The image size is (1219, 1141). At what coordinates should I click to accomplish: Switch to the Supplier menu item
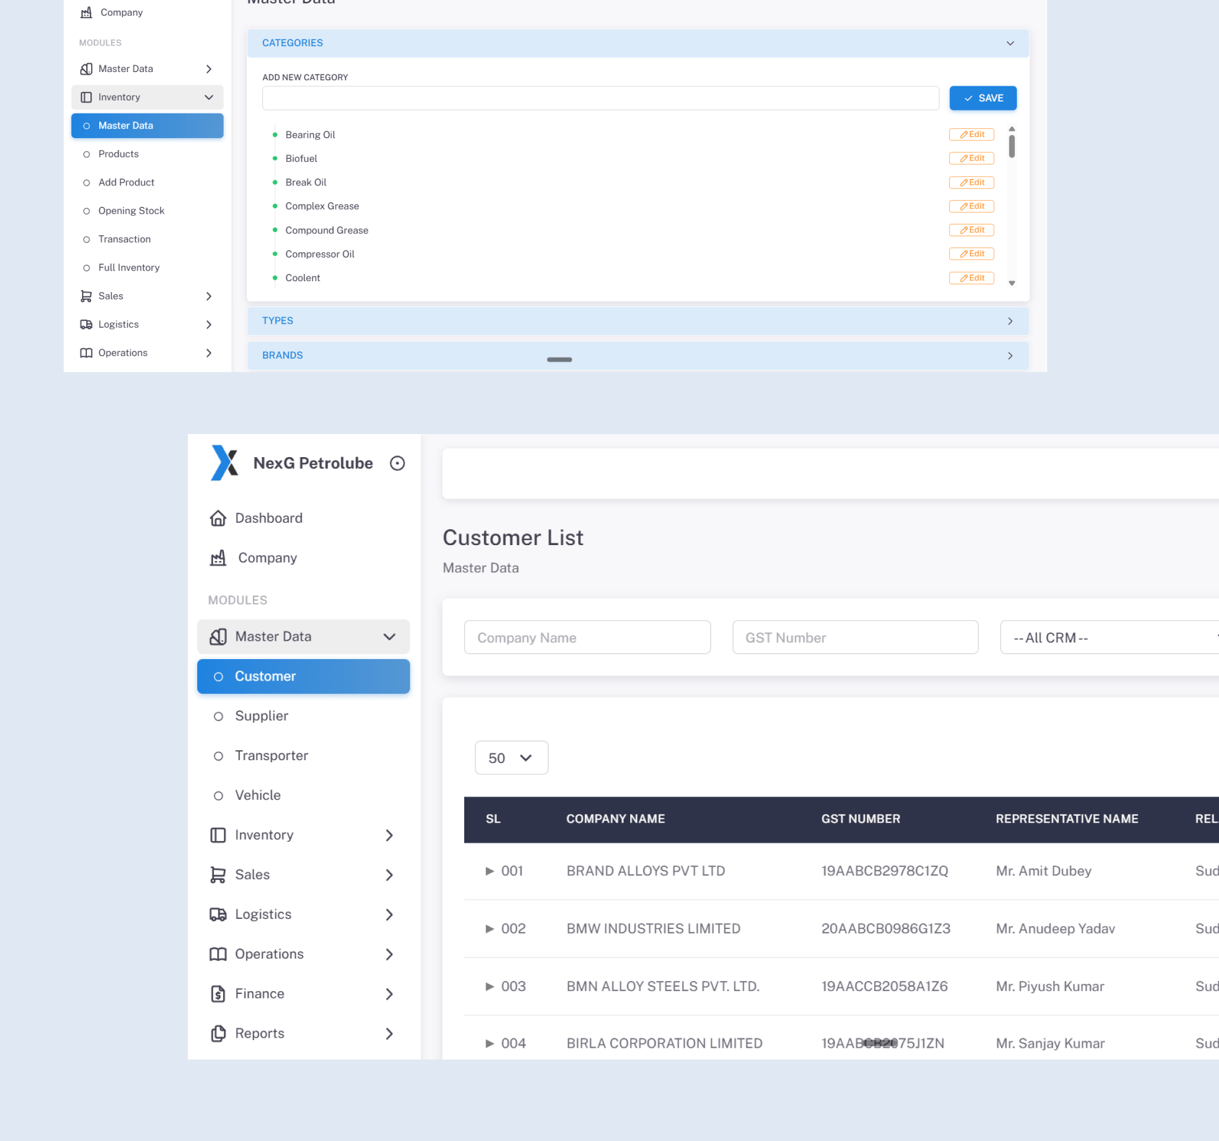262,716
